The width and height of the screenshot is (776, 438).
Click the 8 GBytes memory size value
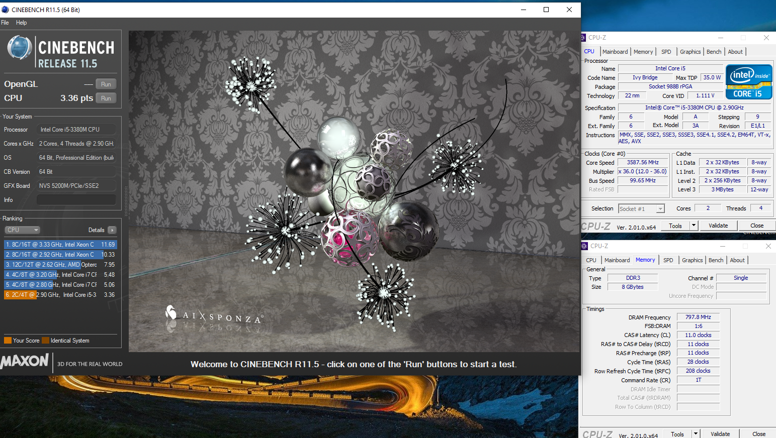[633, 287]
